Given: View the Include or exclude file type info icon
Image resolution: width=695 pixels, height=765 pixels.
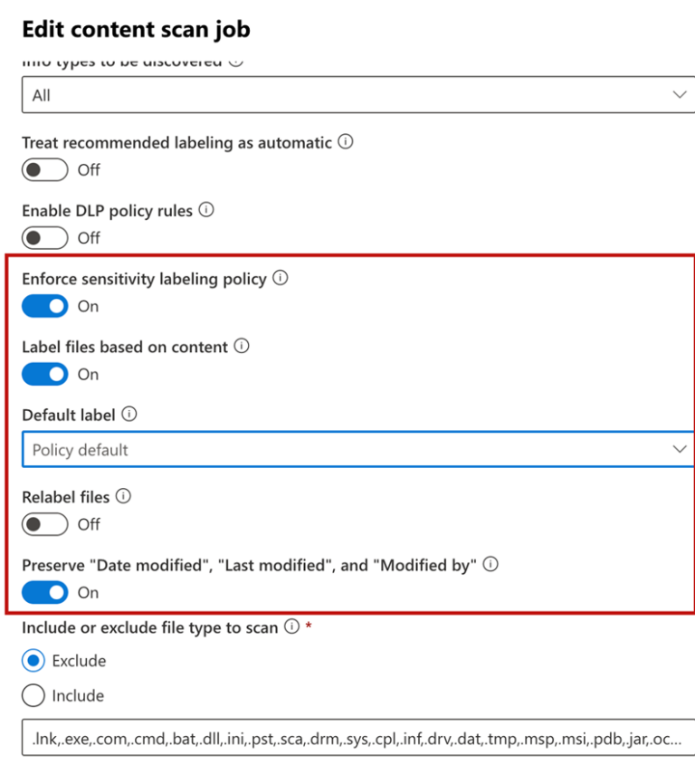Looking at the screenshot, I should click(x=290, y=626).
